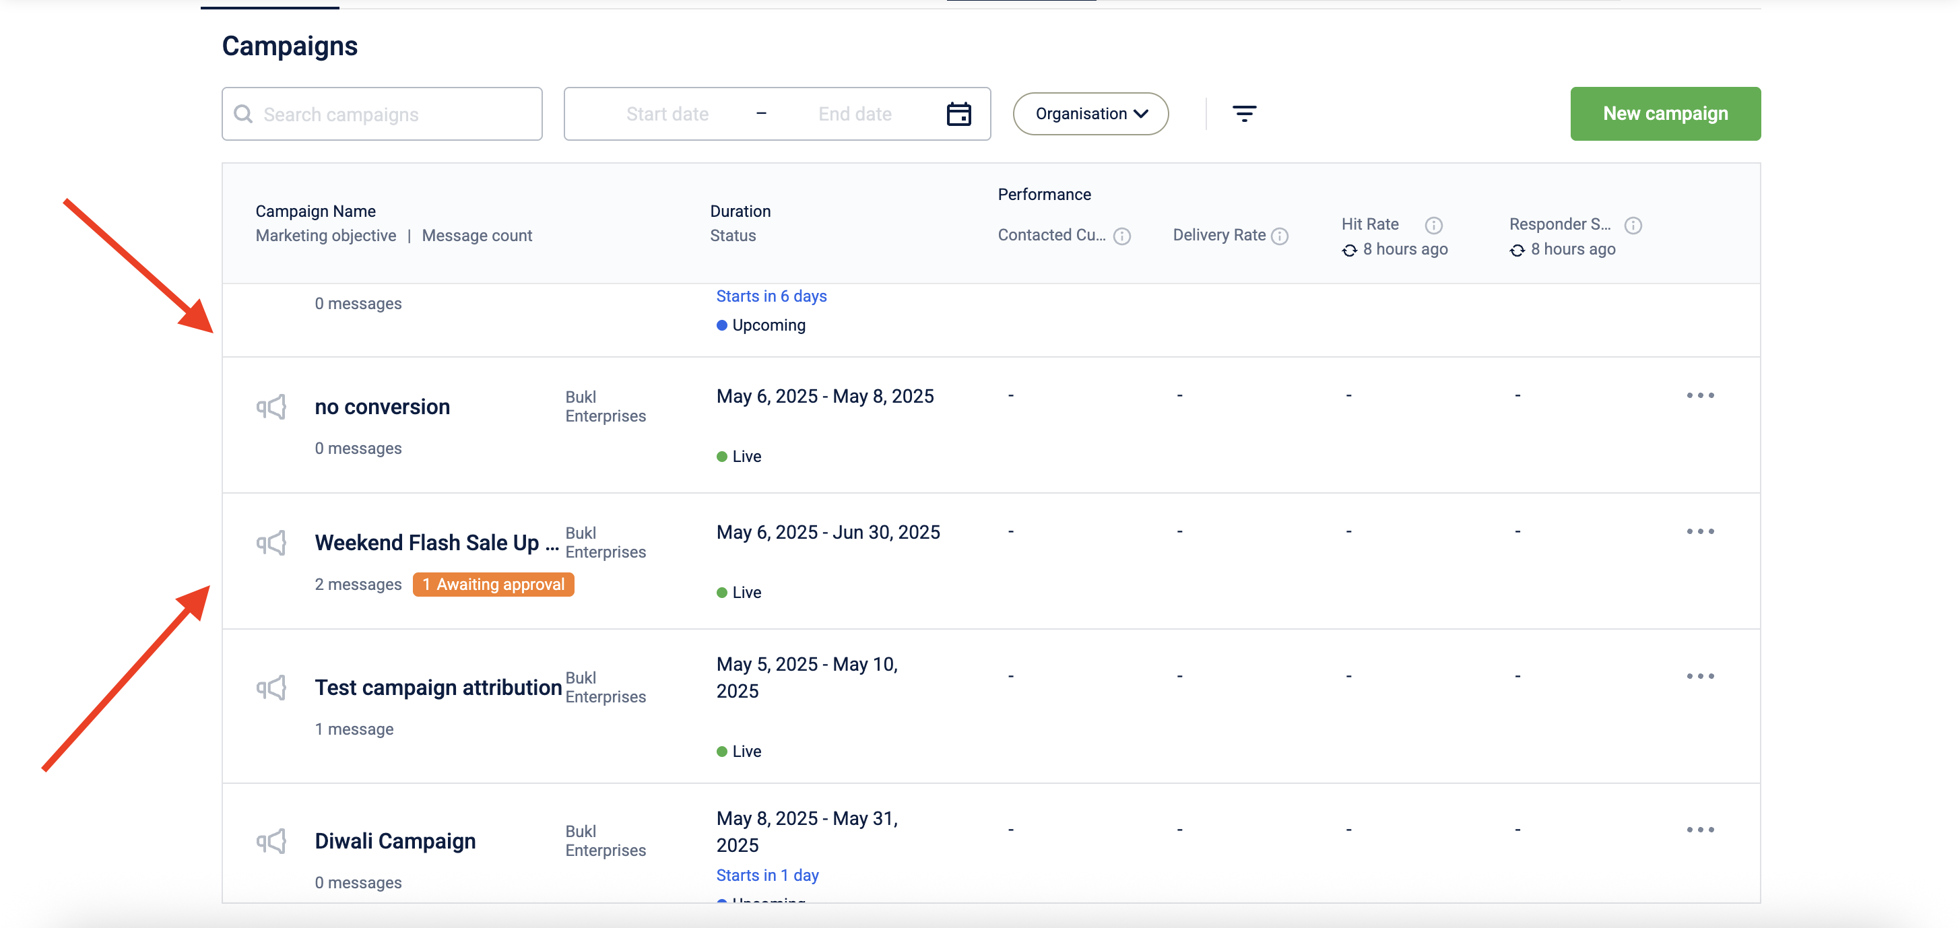
Task: Open more options for Test campaign attribution
Action: point(1700,676)
